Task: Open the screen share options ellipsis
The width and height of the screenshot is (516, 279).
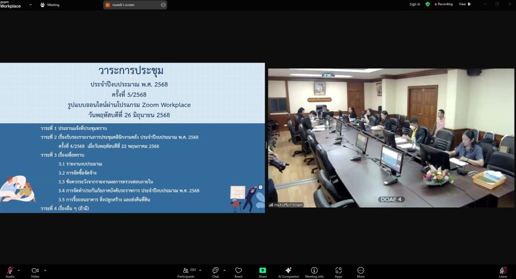Action: pos(163,5)
